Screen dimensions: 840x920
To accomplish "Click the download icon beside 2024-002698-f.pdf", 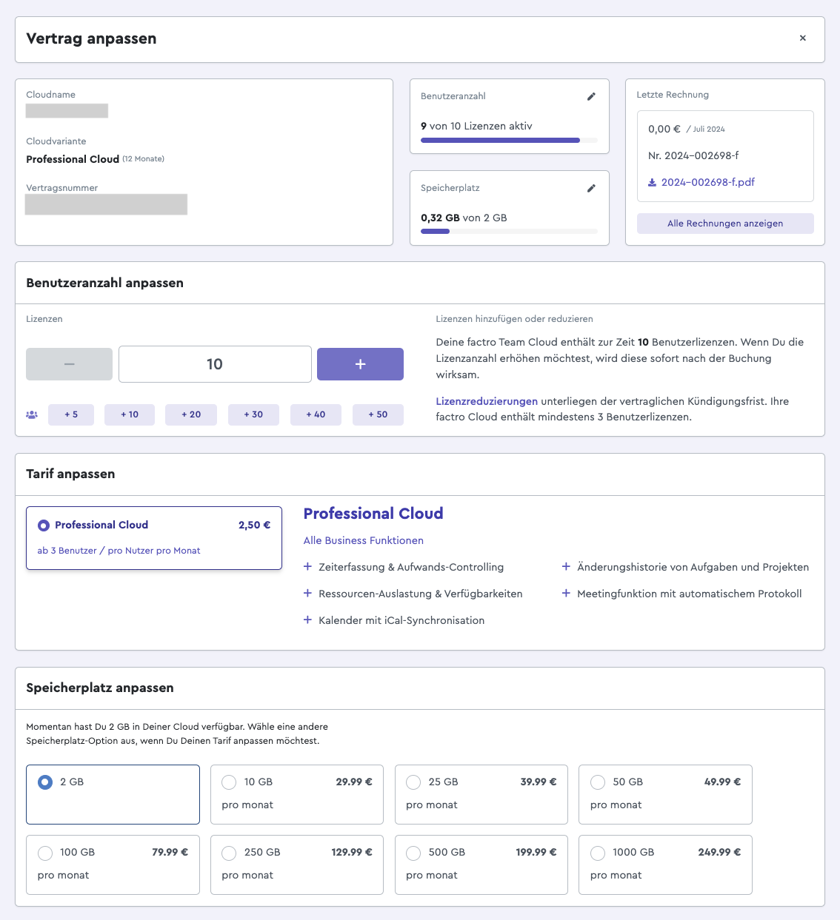I will (652, 182).
